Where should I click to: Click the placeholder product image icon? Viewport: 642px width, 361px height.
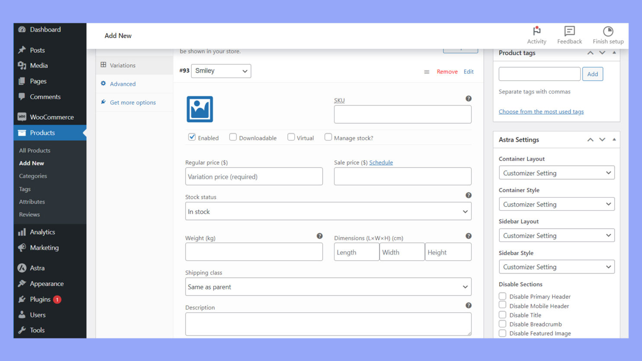click(x=199, y=109)
